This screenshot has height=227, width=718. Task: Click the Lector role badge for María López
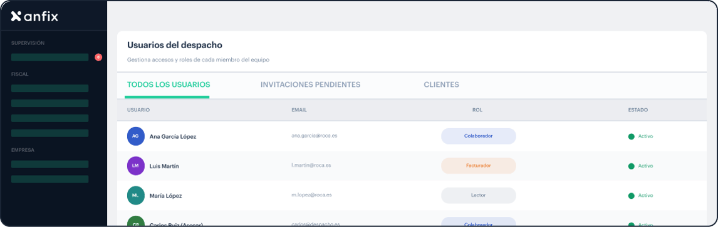[479, 196]
